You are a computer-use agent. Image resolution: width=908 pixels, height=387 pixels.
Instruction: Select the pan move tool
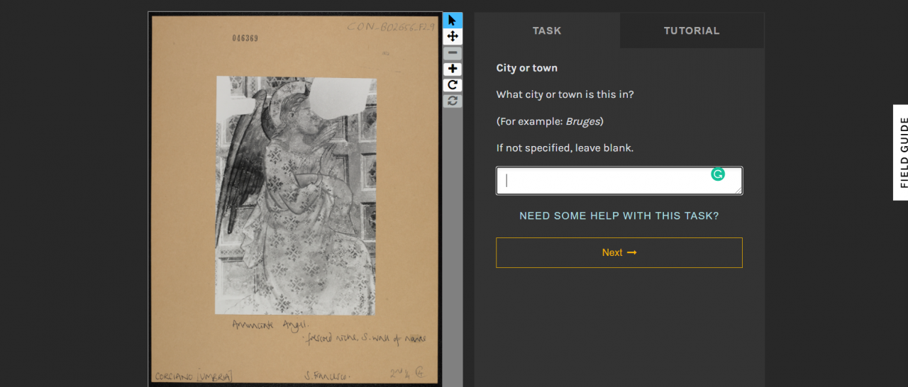453,36
